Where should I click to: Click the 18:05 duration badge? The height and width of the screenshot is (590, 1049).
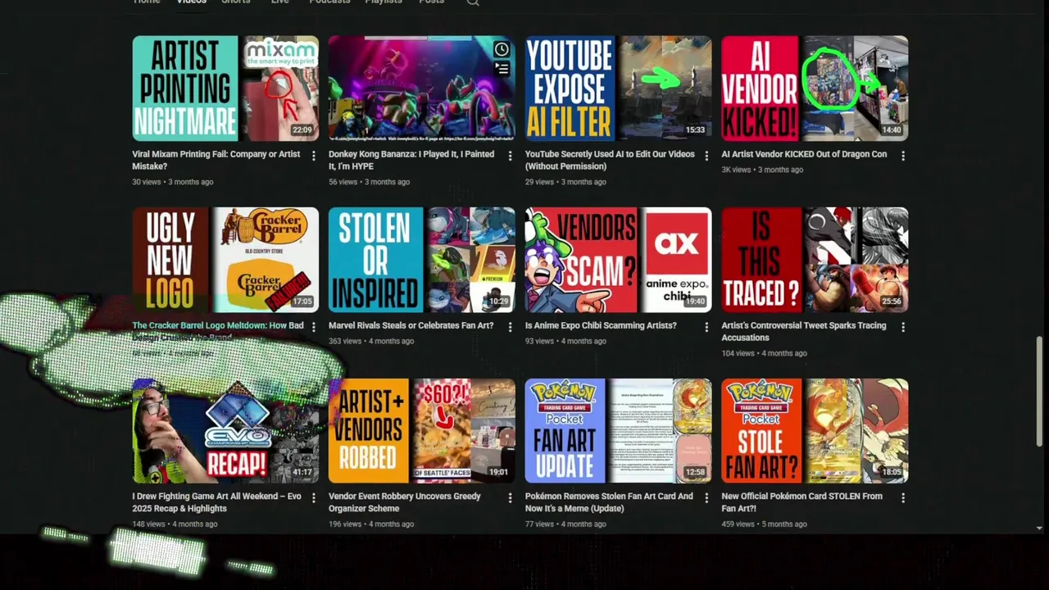[x=892, y=473]
